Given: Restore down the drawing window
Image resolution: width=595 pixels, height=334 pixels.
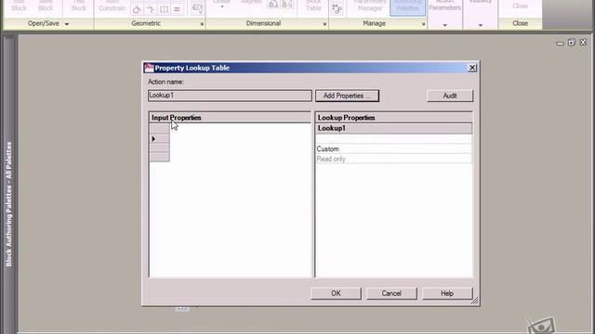Looking at the screenshot, I should pos(572,43).
